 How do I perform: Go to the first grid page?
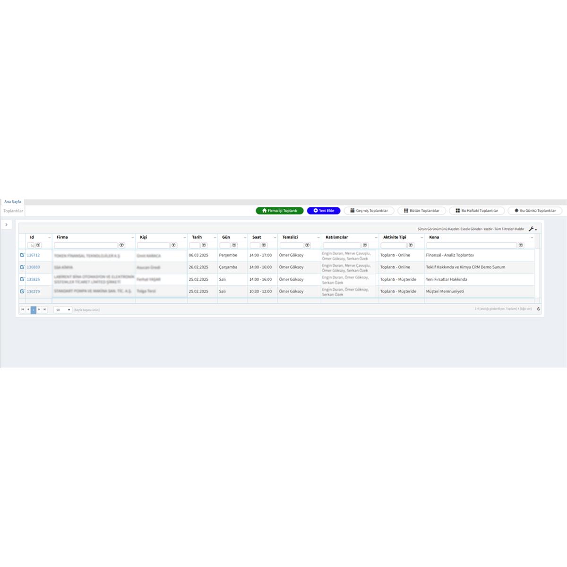point(22,310)
